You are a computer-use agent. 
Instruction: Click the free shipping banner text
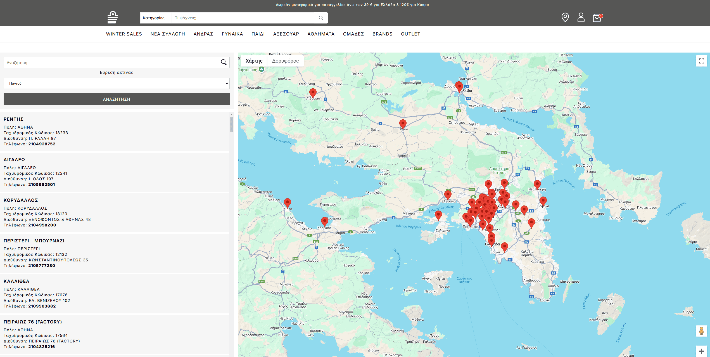pyautogui.click(x=352, y=5)
